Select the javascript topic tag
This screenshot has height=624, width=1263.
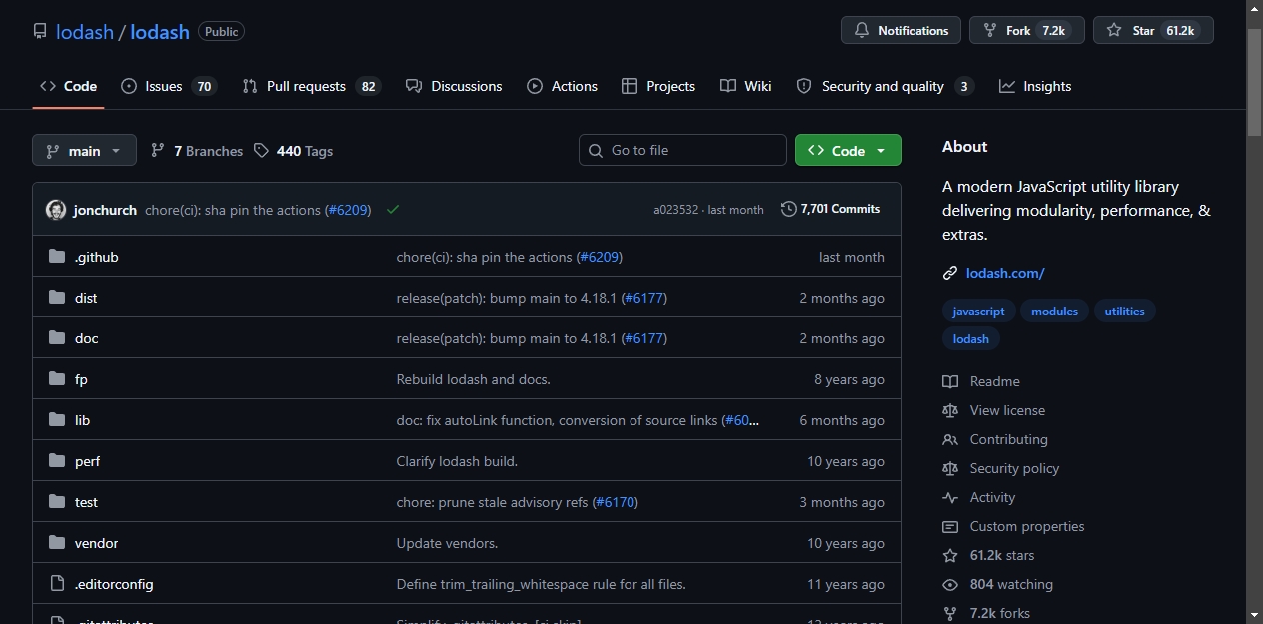[979, 312]
